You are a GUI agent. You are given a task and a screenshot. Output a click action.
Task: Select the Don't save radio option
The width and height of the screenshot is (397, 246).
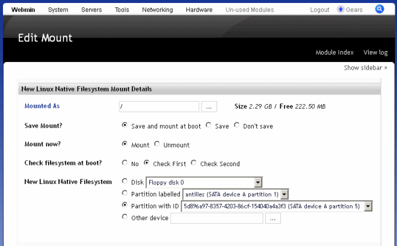(237, 126)
